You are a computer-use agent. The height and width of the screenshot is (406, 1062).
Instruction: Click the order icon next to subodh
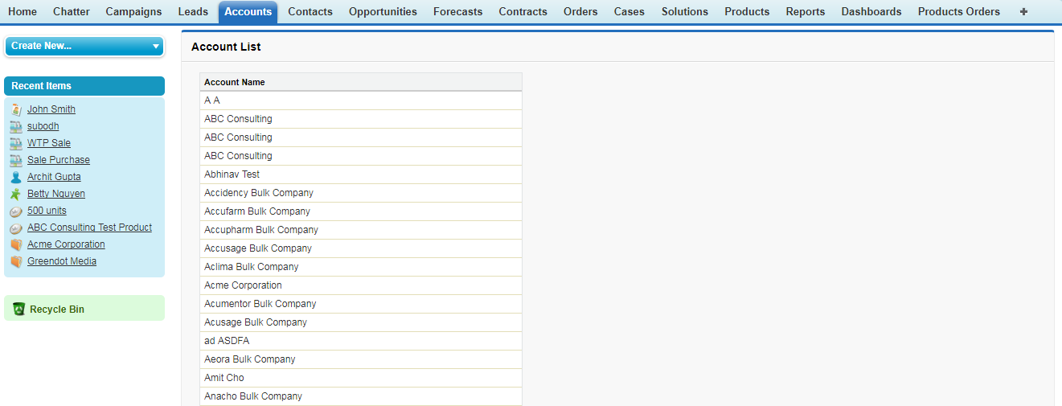(16, 126)
